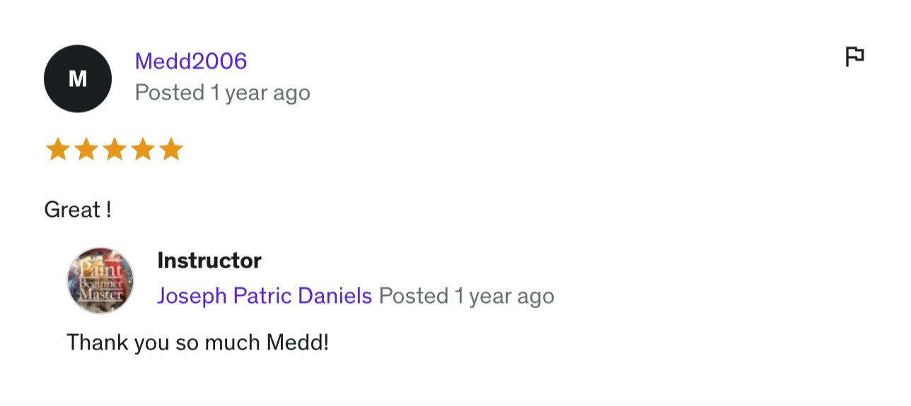911x406 pixels.
Task: Report this review using the flag icon
Action: pos(855,56)
